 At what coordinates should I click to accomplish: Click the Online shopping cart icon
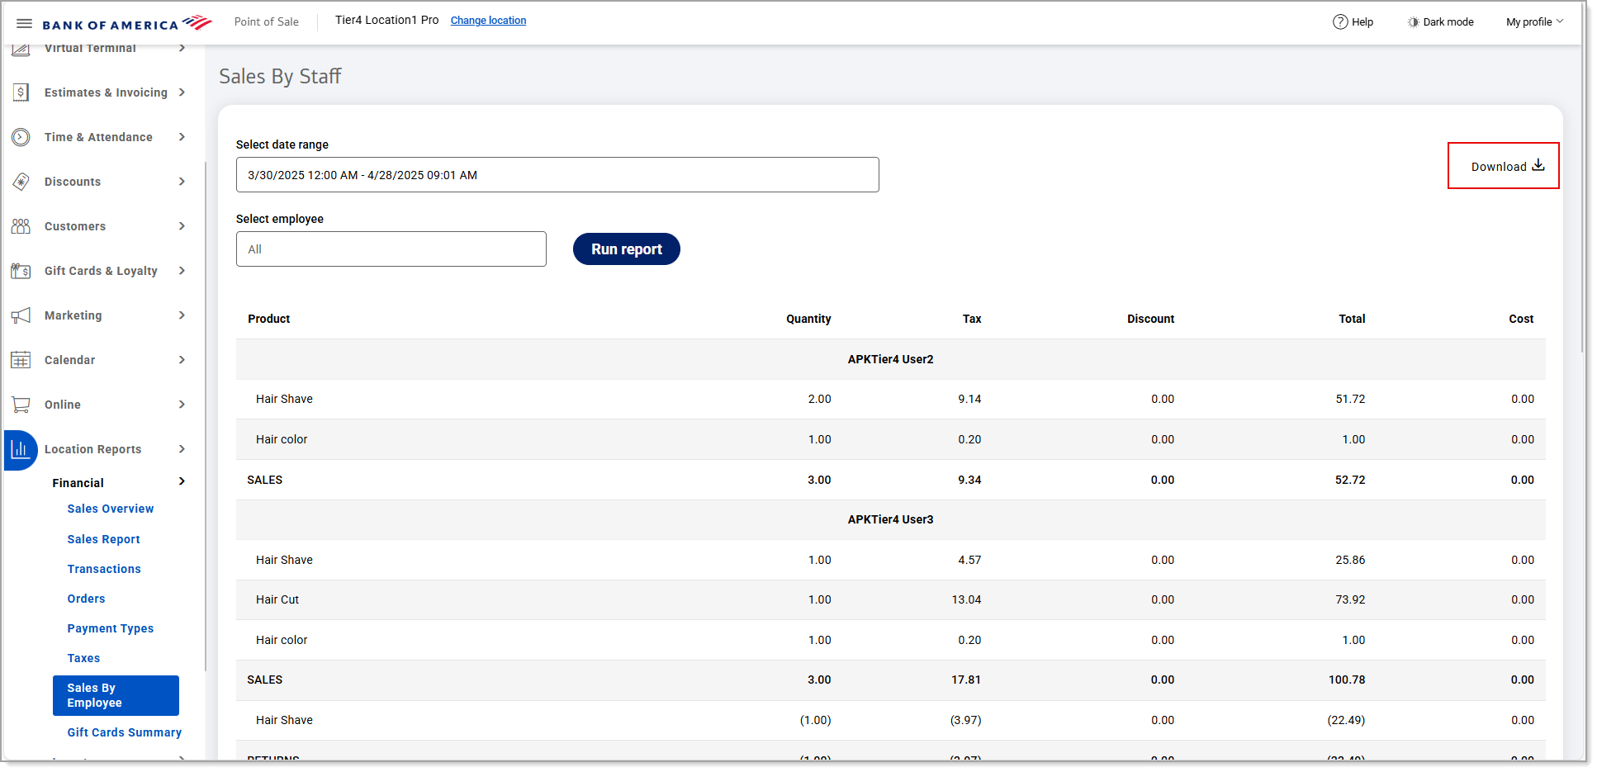click(21, 405)
